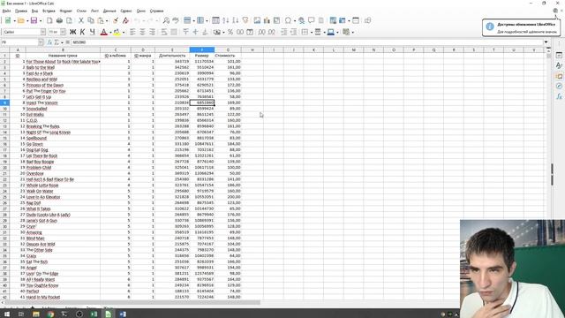Click the Cut scissors icon
This screenshot has height=318, width=565.
[81, 20]
